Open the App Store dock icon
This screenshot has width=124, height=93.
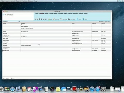(x=98, y=89)
